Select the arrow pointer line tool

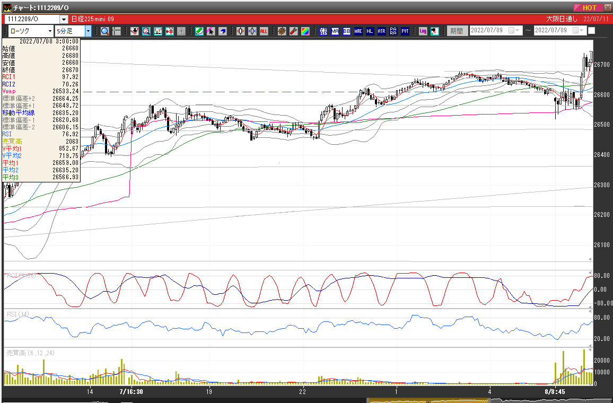[x=211, y=31]
